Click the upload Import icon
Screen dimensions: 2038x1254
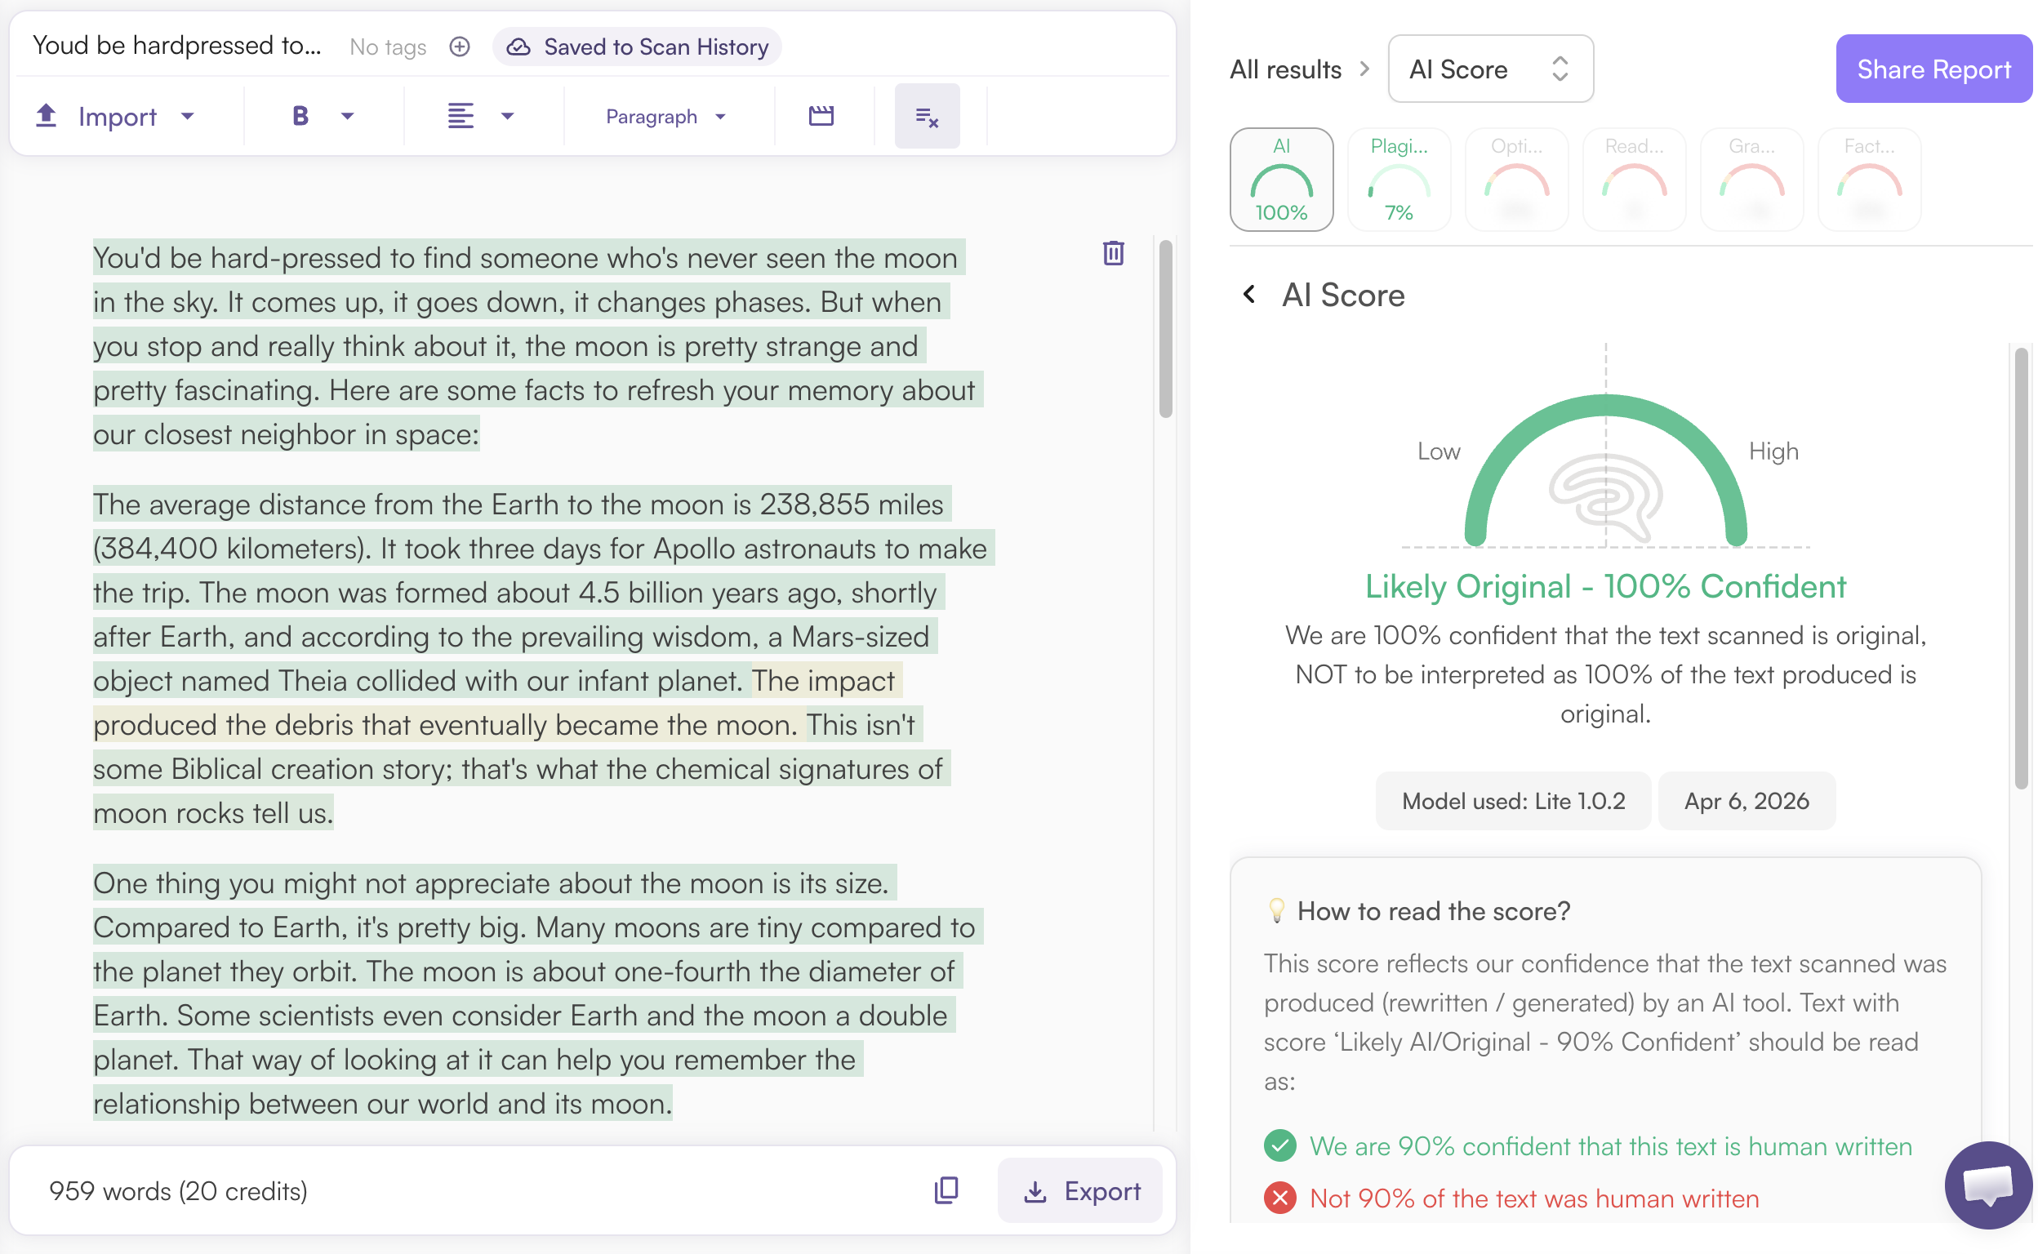[47, 116]
